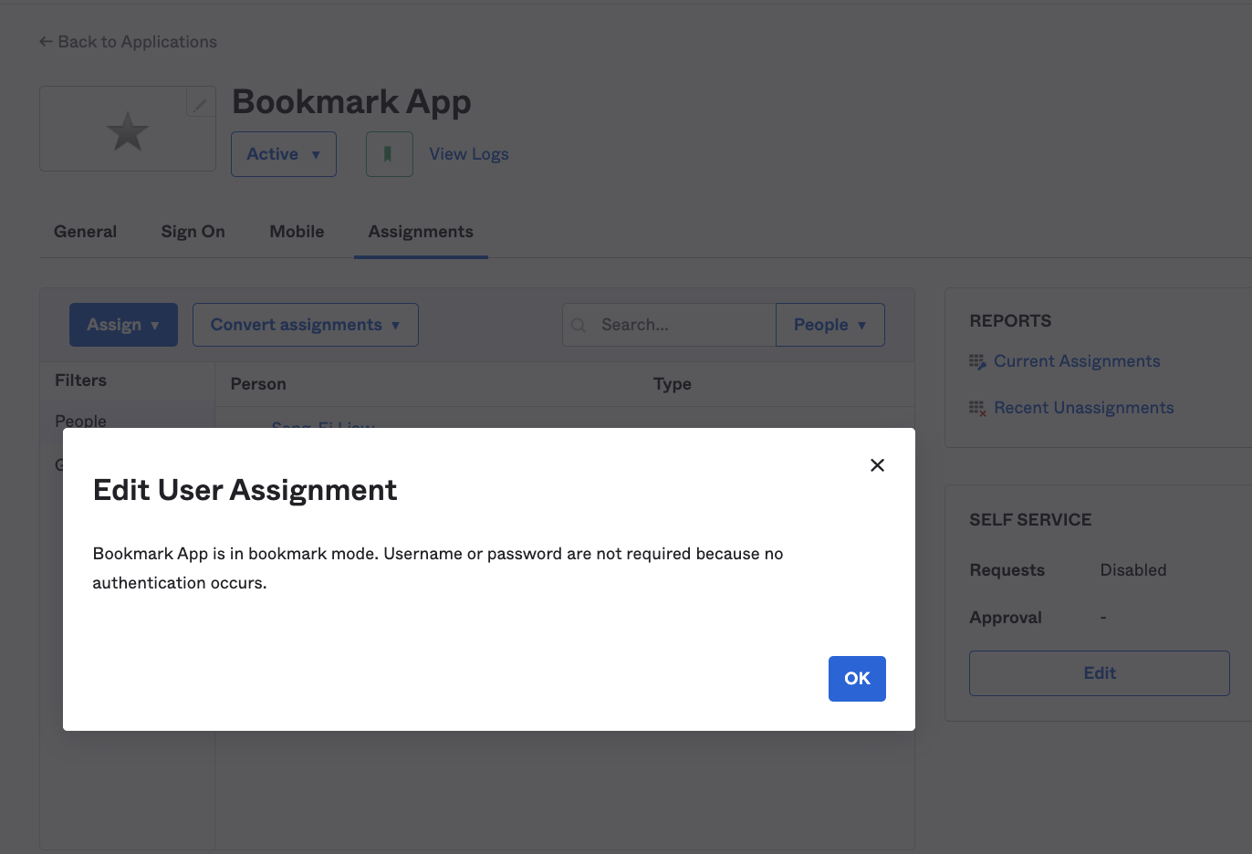
Task: Click the magnifying glass icon in search box
Action: click(x=579, y=324)
